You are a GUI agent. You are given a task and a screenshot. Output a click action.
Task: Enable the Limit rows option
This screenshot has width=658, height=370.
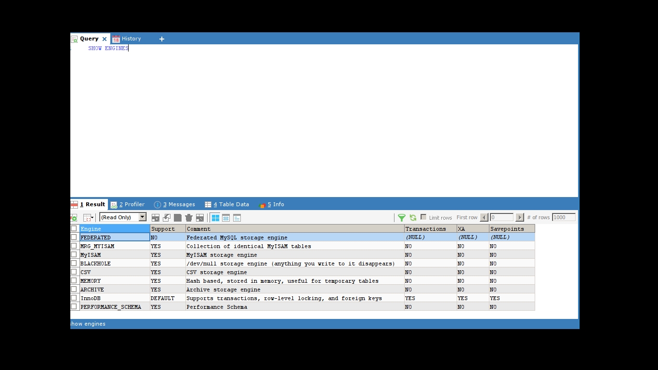(x=423, y=217)
